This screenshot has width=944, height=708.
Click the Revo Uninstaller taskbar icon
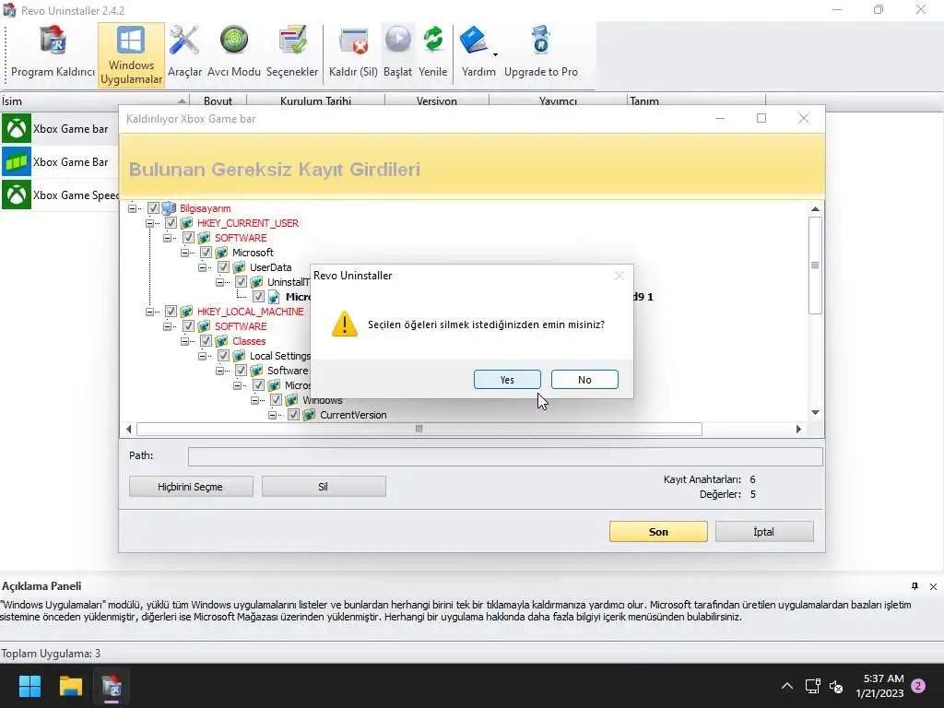(x=112, y=686)
